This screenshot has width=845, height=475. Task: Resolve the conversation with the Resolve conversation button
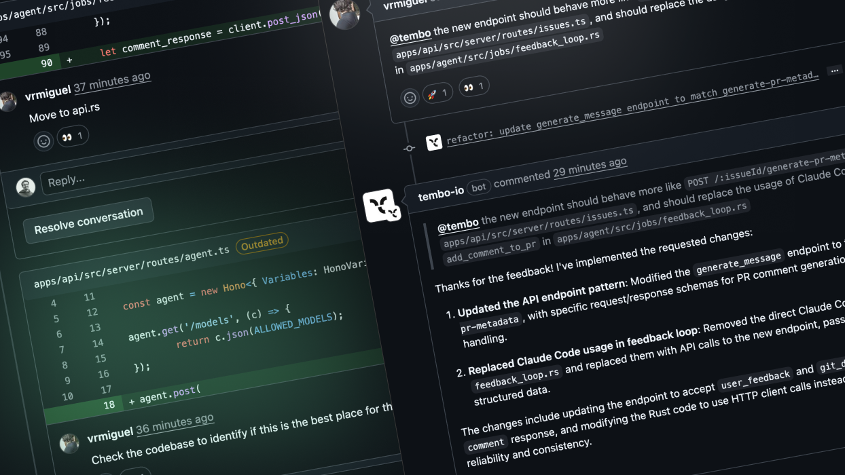88,220
